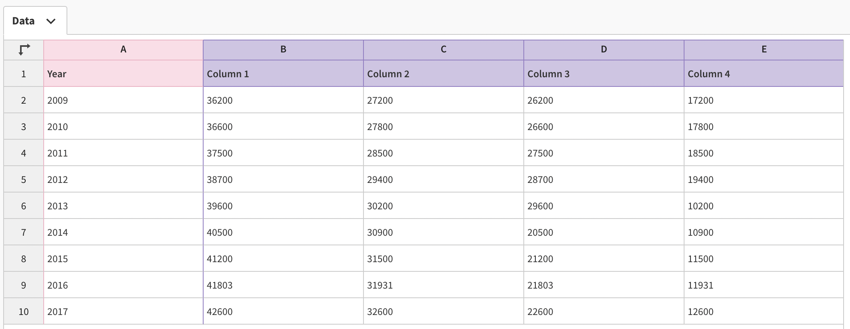Click cell showing 32600
The height and width of the screenshot is (329, 850).
point(444,311)
